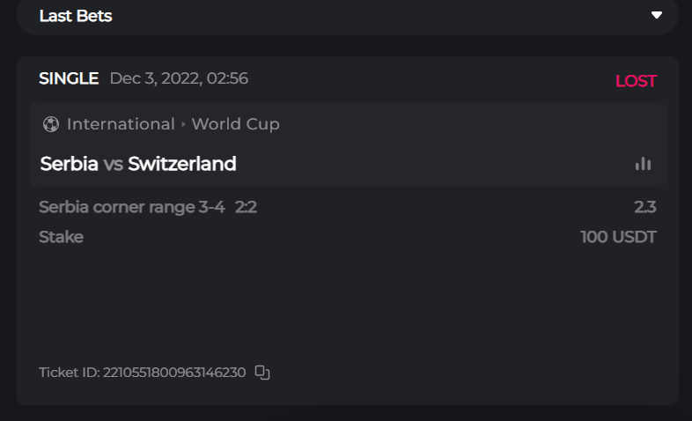Open the World Cup tournament link
The width and height of the screenshot is (692, 421).
235,124
